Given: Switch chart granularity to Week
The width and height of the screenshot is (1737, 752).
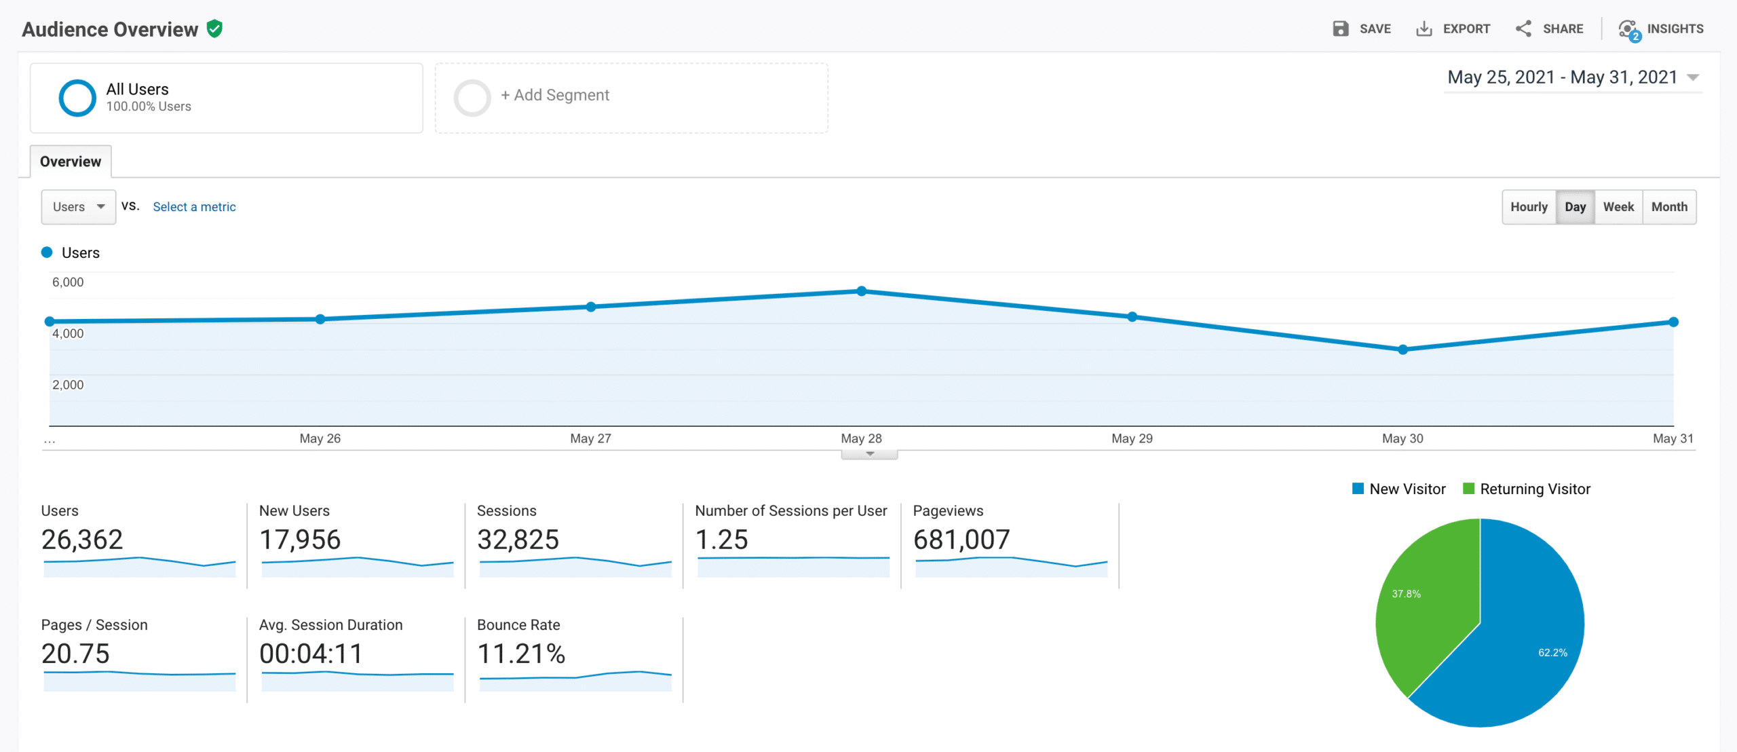Looking at the screenshot, I should pyautogui.click(x=1618, y=207).
